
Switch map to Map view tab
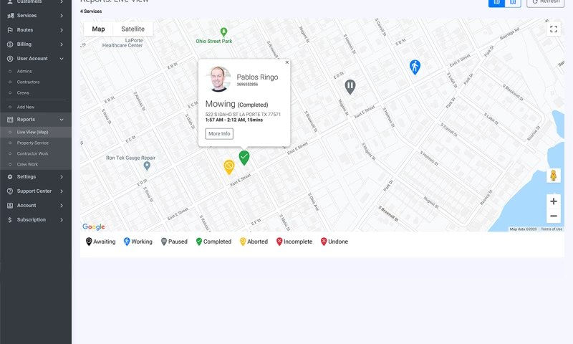click(x=98, y=29)
